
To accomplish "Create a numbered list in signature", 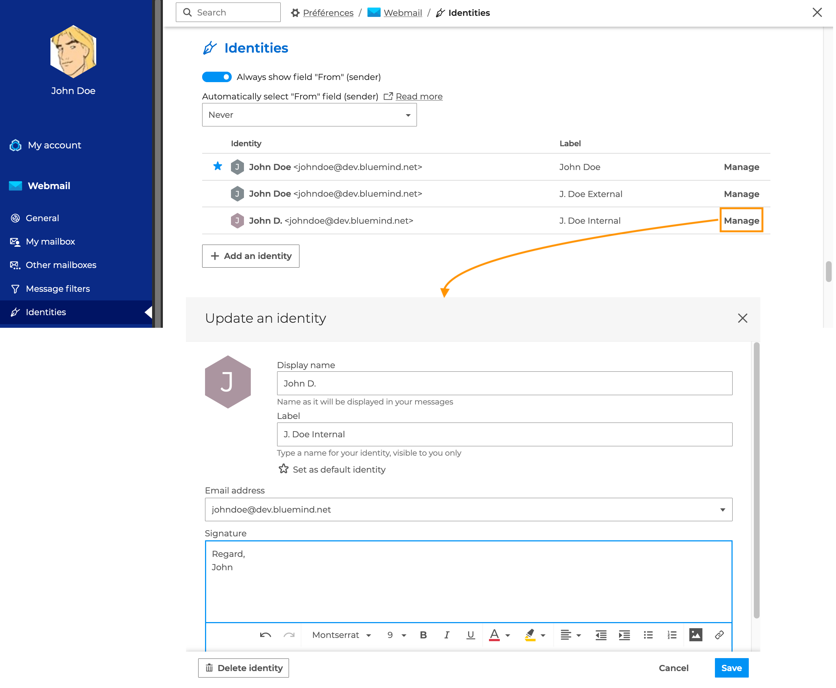I will [x=672, y=635].
